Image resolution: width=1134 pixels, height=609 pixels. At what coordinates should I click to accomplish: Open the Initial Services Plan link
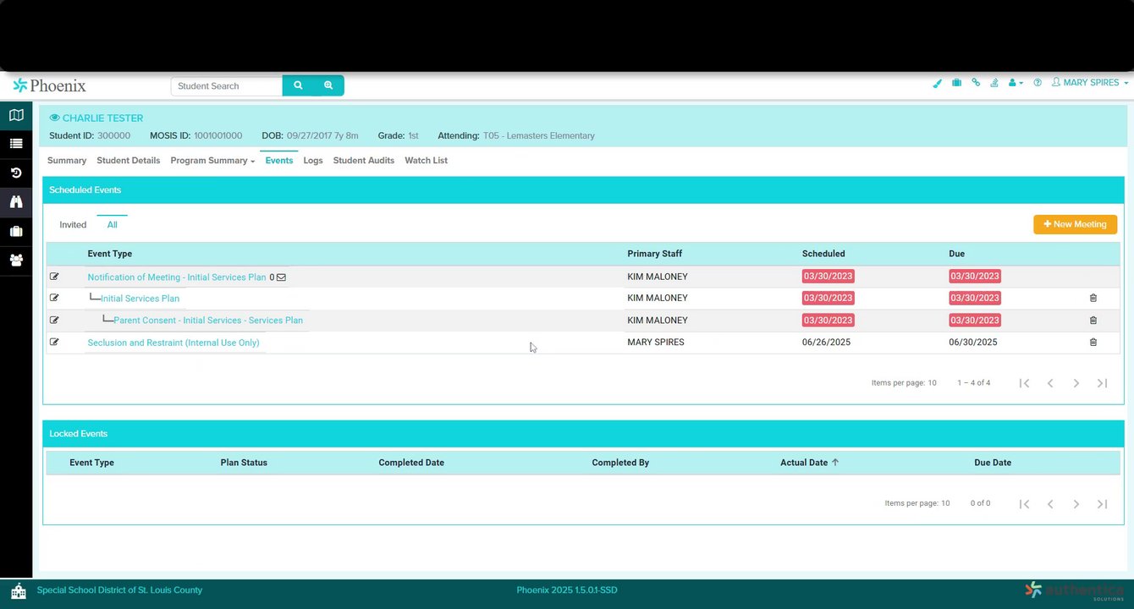coord(140,299)
